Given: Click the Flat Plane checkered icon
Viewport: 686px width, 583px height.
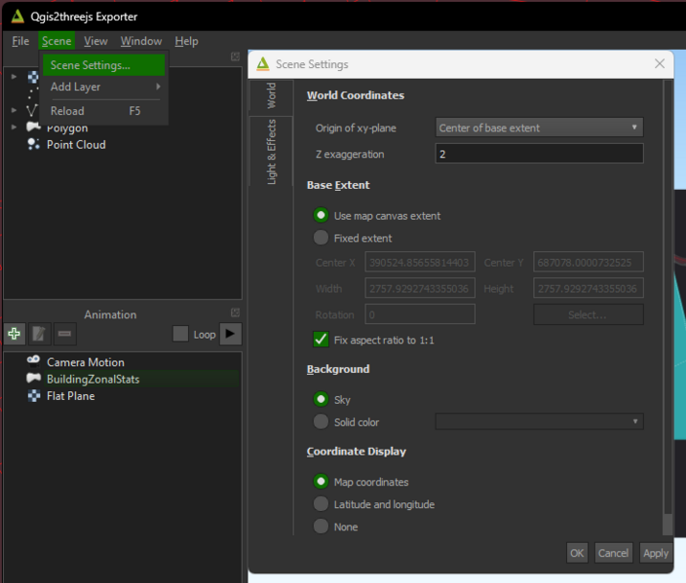Looking at the screenshot, I should pos(34,396).
